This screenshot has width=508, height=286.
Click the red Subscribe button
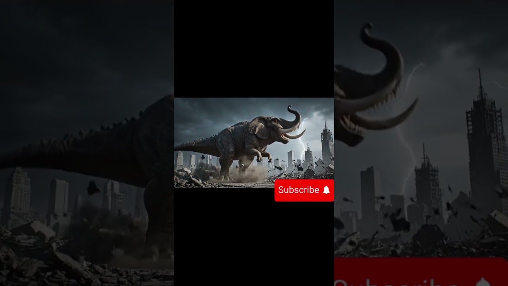click(x=304, y=190)
